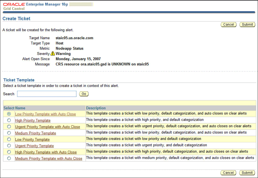The width and height of the screenshot is (258, 178).
Task: Select Low Priority Template with Auto Close radio
Action: coord(9,114)
